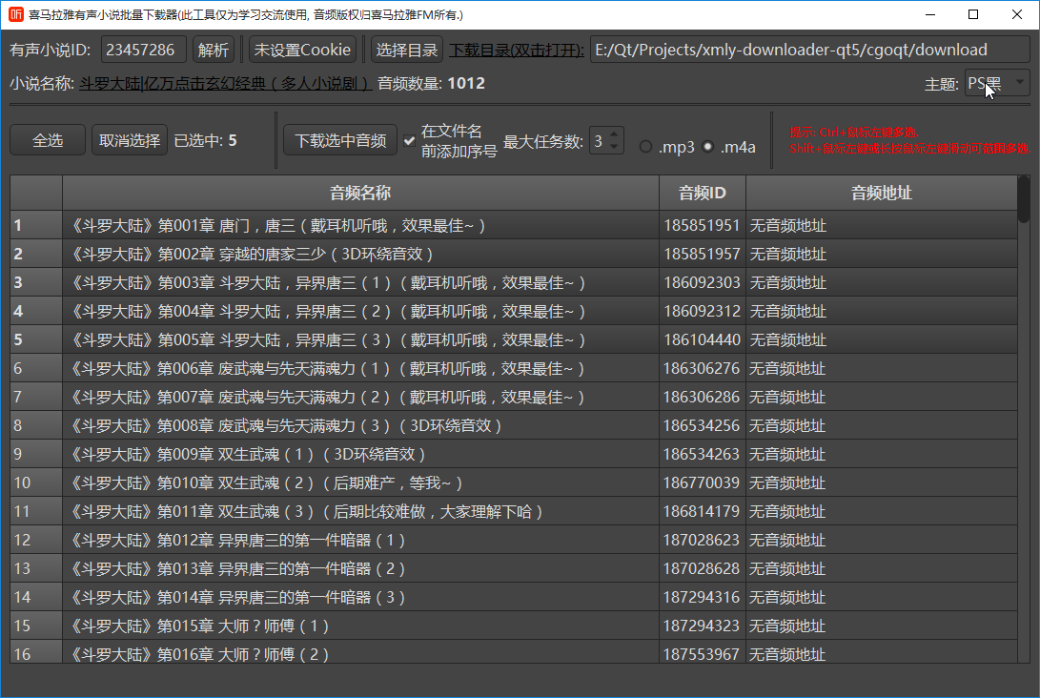Screen dimensions: 1040x698
Task: Click the 音频名称 column header
Action: (360, 193)
